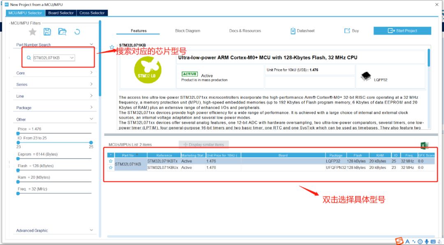
Task: Open emoji icon in input toolbar
Action: [x=420, y=242]
